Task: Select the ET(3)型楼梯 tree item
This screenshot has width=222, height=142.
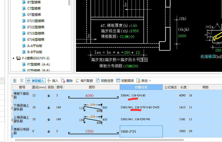Action: tap(36, 33)
